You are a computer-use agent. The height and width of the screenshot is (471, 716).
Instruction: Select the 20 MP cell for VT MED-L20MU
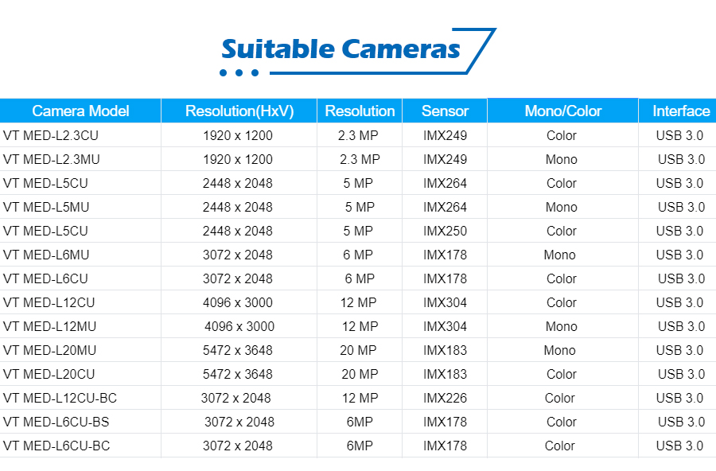tap(358, 350)
